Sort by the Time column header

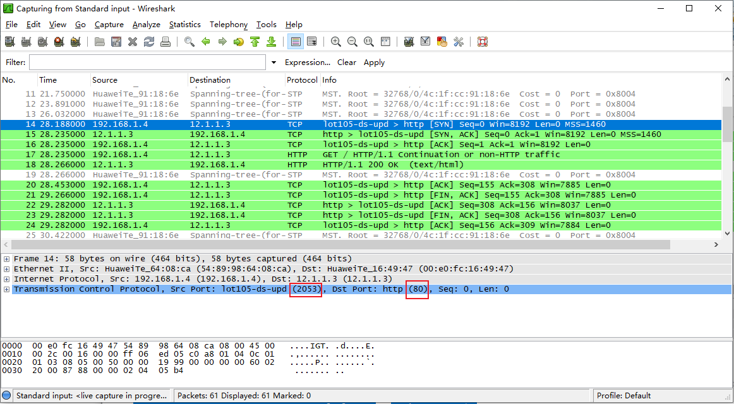[63, 80]
